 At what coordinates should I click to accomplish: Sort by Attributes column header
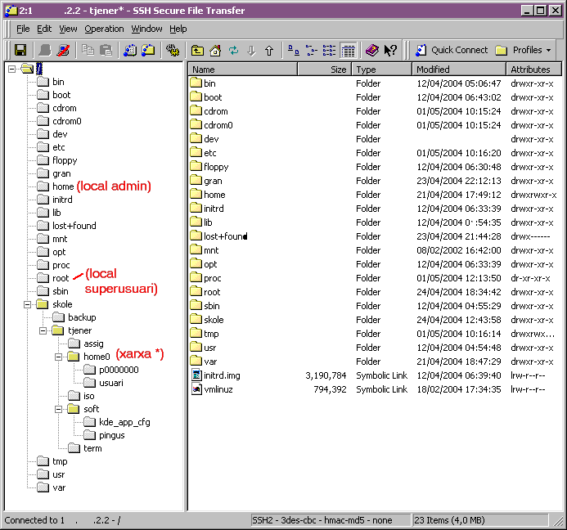point(534,70)
